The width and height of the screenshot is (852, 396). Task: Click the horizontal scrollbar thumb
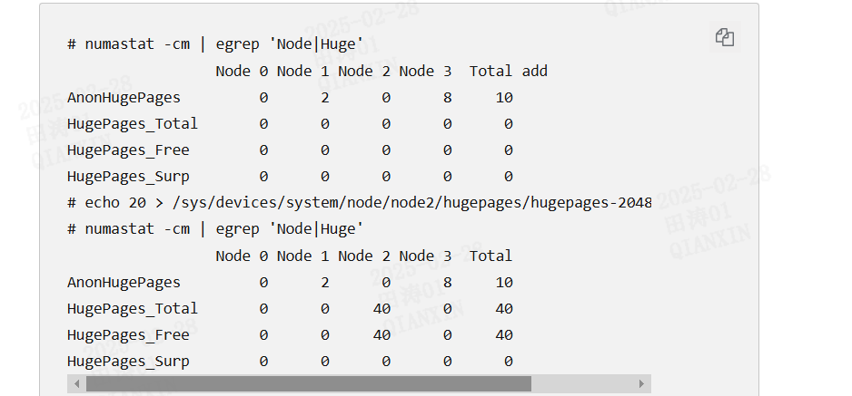point(308,384)
